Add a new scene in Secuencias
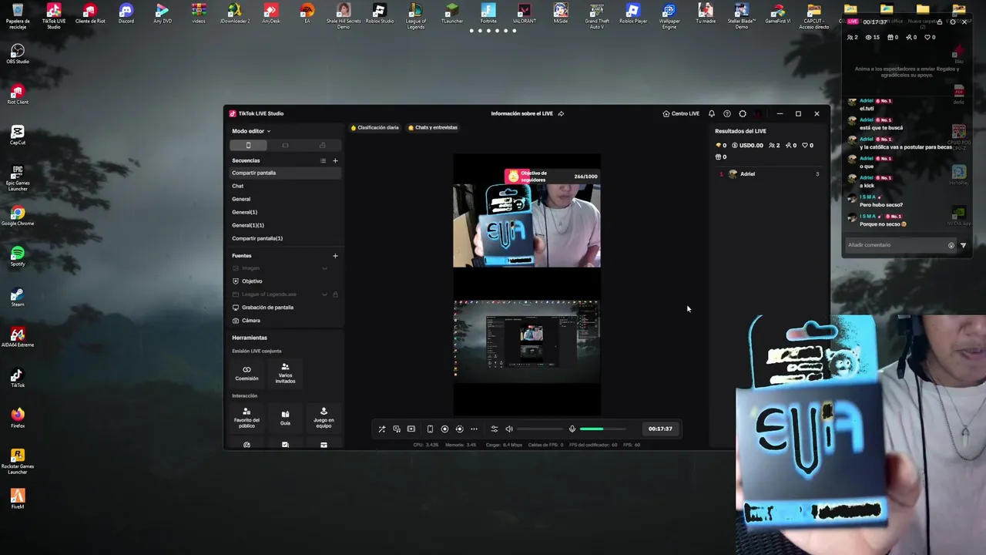Screen dimensions: 986x555 pyautogui.click(x=335, y=160)
